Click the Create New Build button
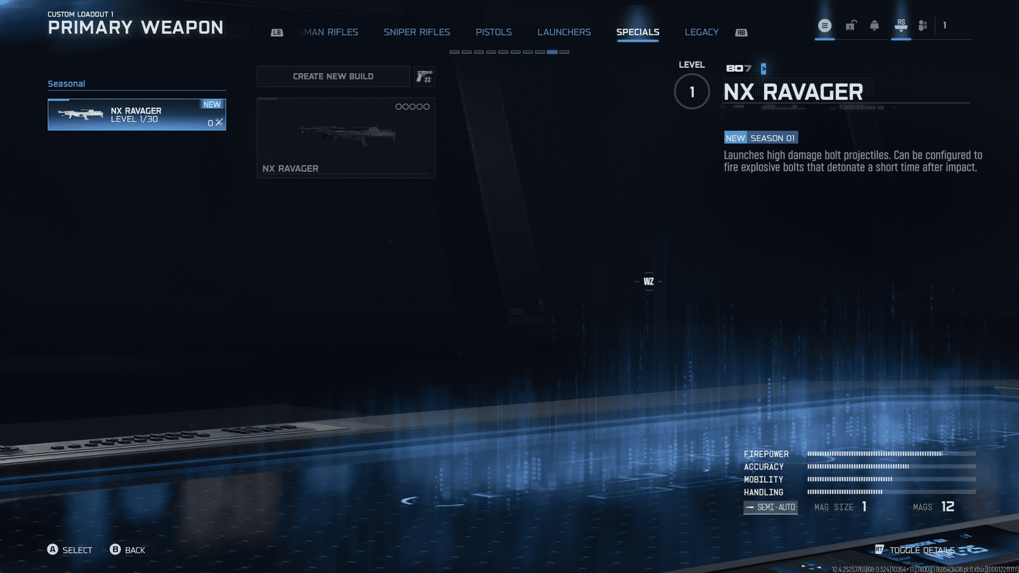This screenshot has height=573, width=1019. (x=333, y=76)
